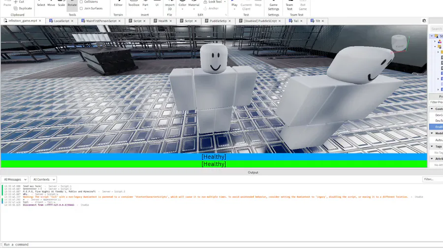Viewport: 443px width, 249px height.
Task: Click Exit Game button
Action: point(303,5)
